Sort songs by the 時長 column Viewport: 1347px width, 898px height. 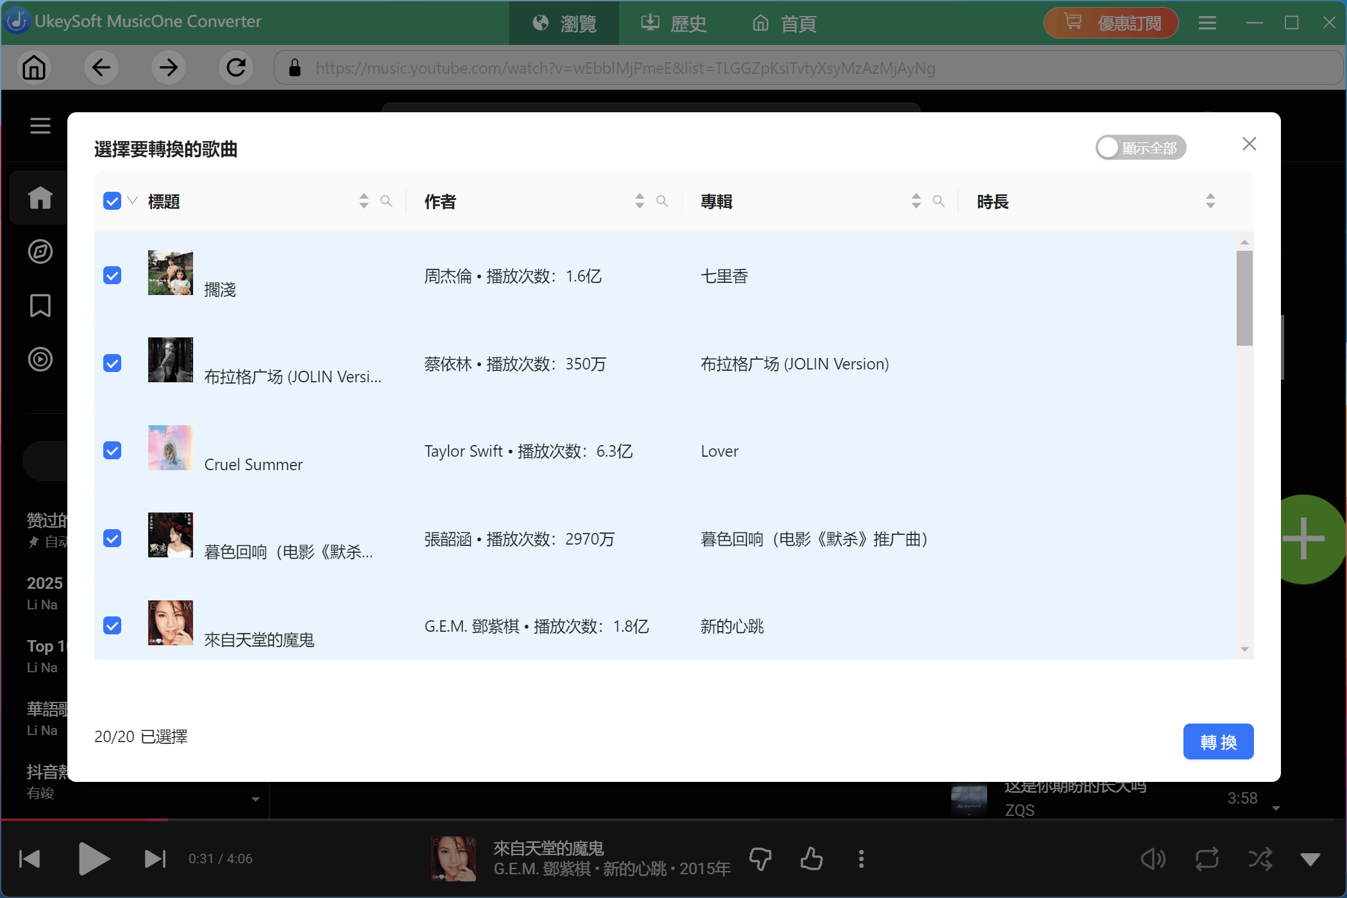1210,201
